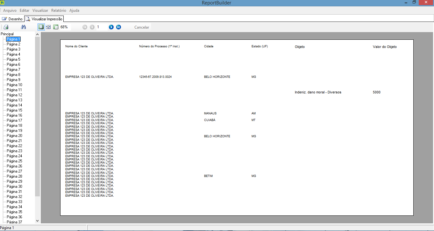
Task: Go to the first page
Action: [x=85, y=27]
